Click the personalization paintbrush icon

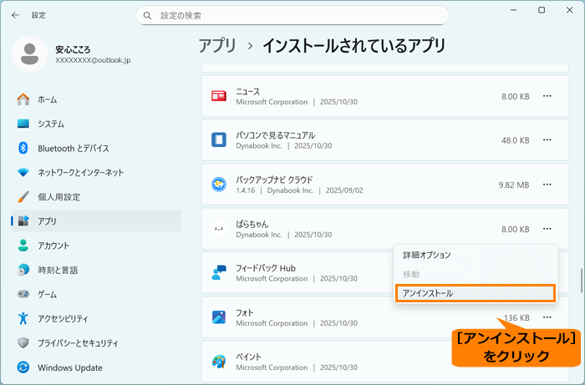click(x=23, y=197)
